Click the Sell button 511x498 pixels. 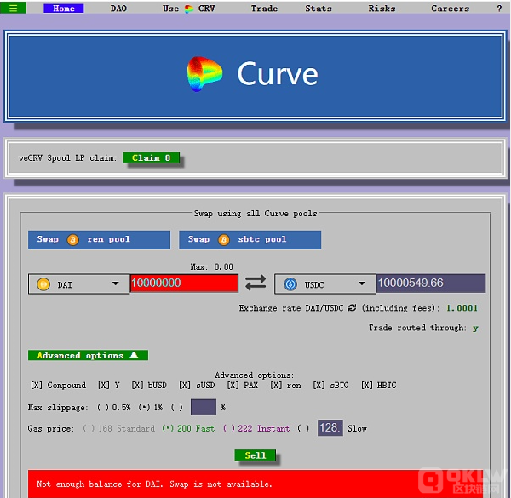point(255,455)
